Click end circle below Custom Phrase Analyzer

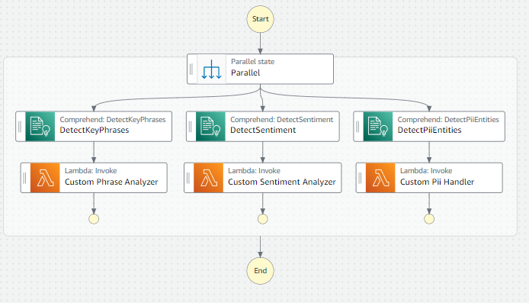pos(94,219)
